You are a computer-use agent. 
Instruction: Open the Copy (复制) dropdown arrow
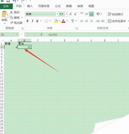tap(22, 18)
